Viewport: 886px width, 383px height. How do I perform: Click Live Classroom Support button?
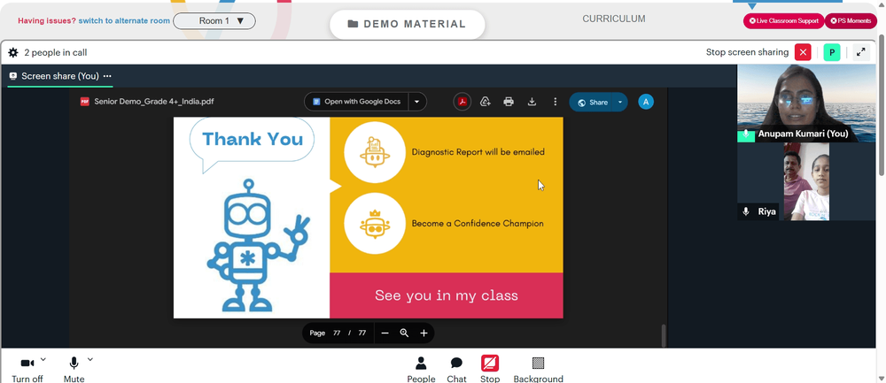click(x=783, y=21)
